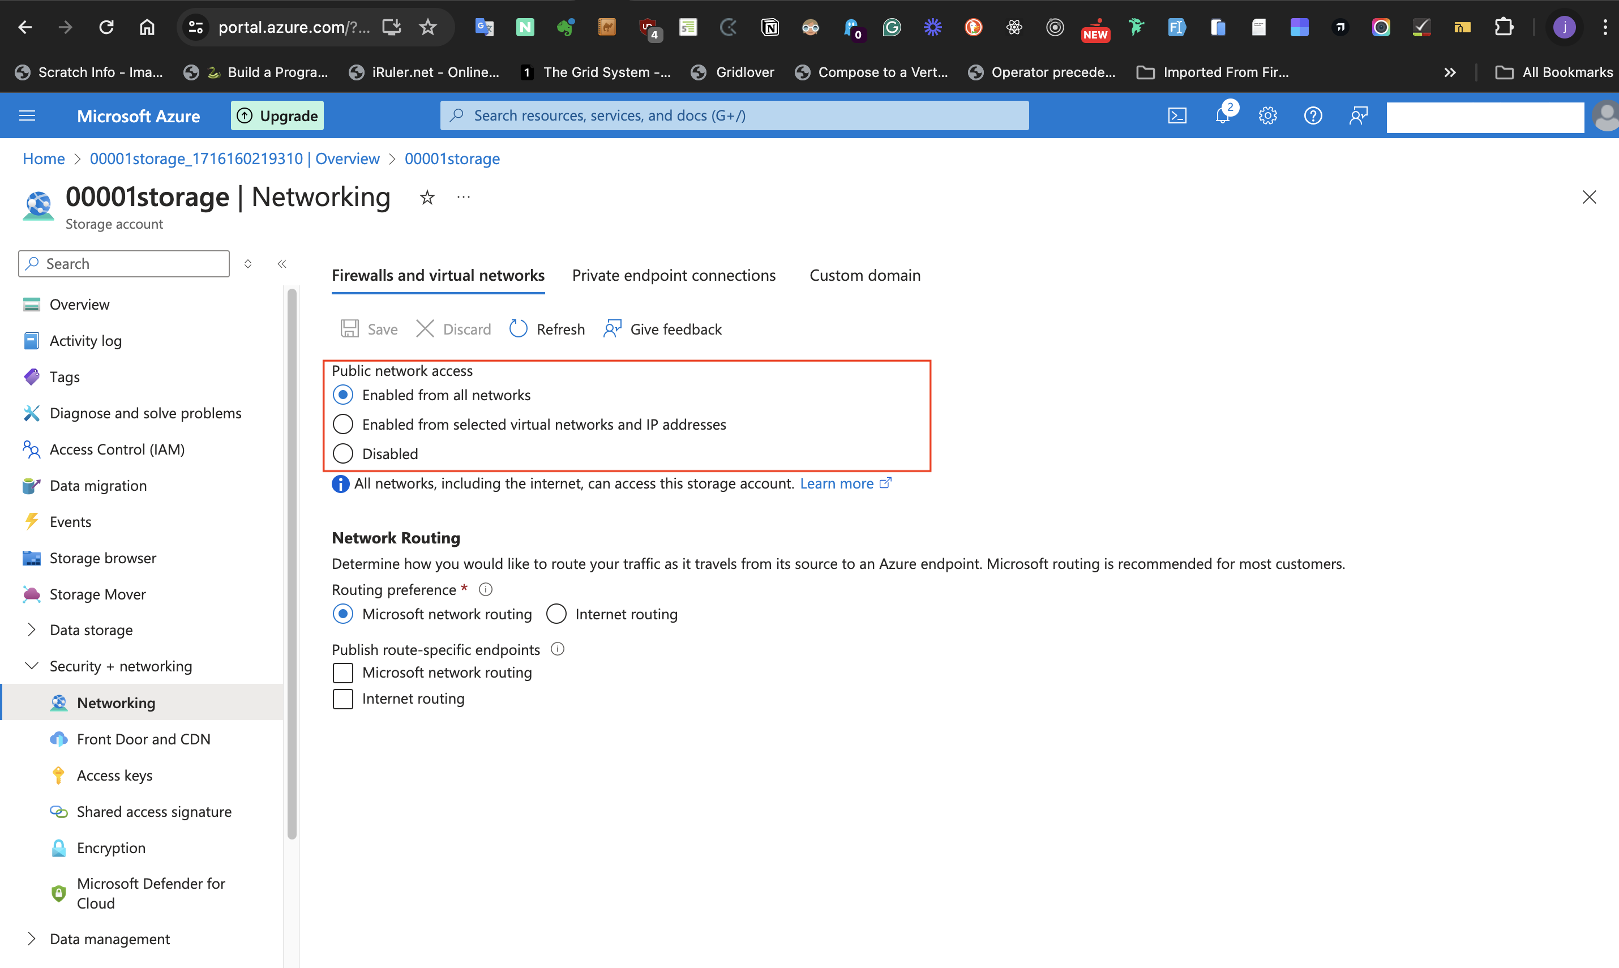This screenshot has width=1619, height=968.
Task: Select the Disabled public access option
Action: [343, 453]
